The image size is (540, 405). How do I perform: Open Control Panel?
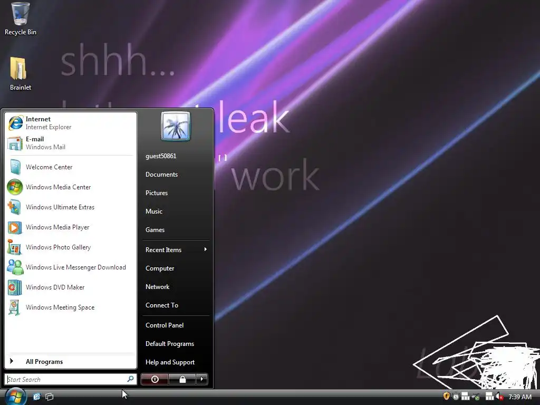176,325
